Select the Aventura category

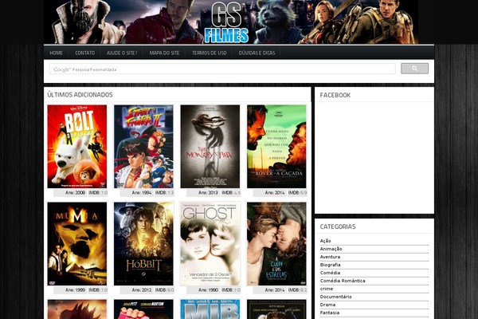330,257
